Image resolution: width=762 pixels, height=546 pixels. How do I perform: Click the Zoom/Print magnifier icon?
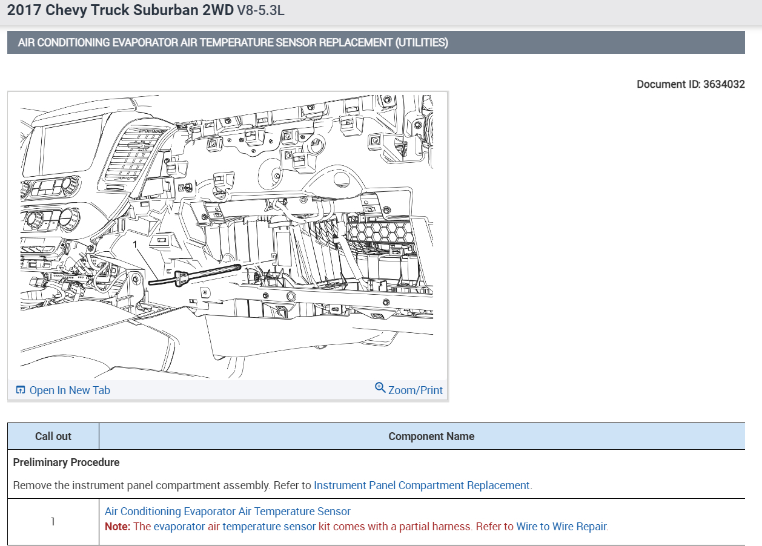380,388
